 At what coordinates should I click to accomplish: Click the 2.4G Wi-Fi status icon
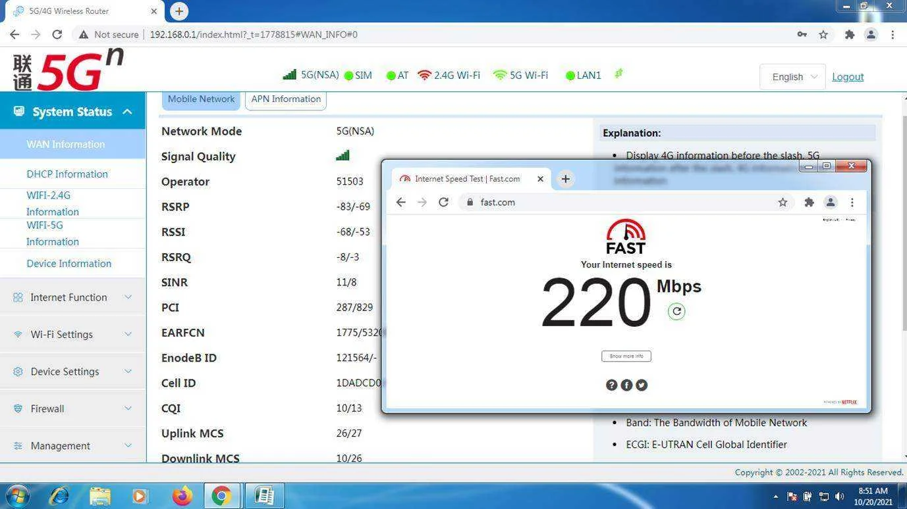(x=424, y=75)
